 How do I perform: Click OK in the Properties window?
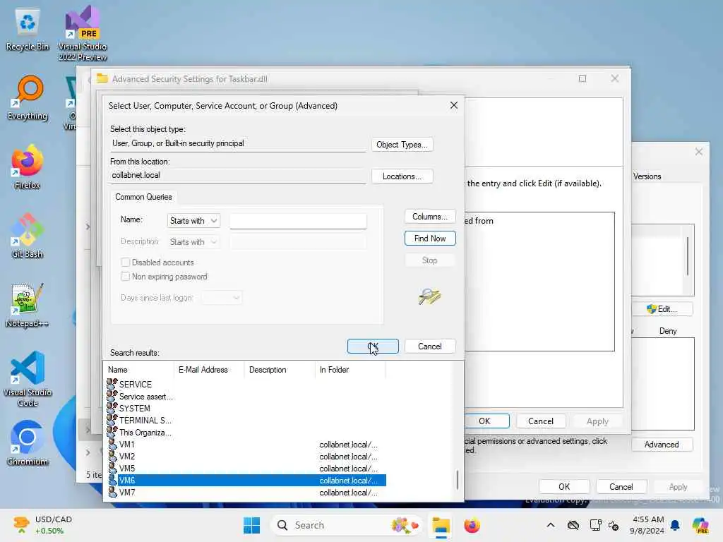click(x=564, y=487)
